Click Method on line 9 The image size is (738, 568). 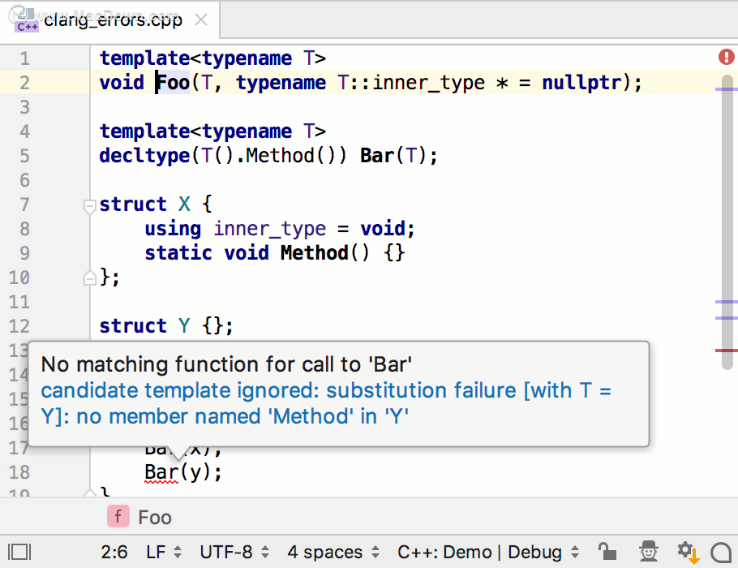coord(315,253)
